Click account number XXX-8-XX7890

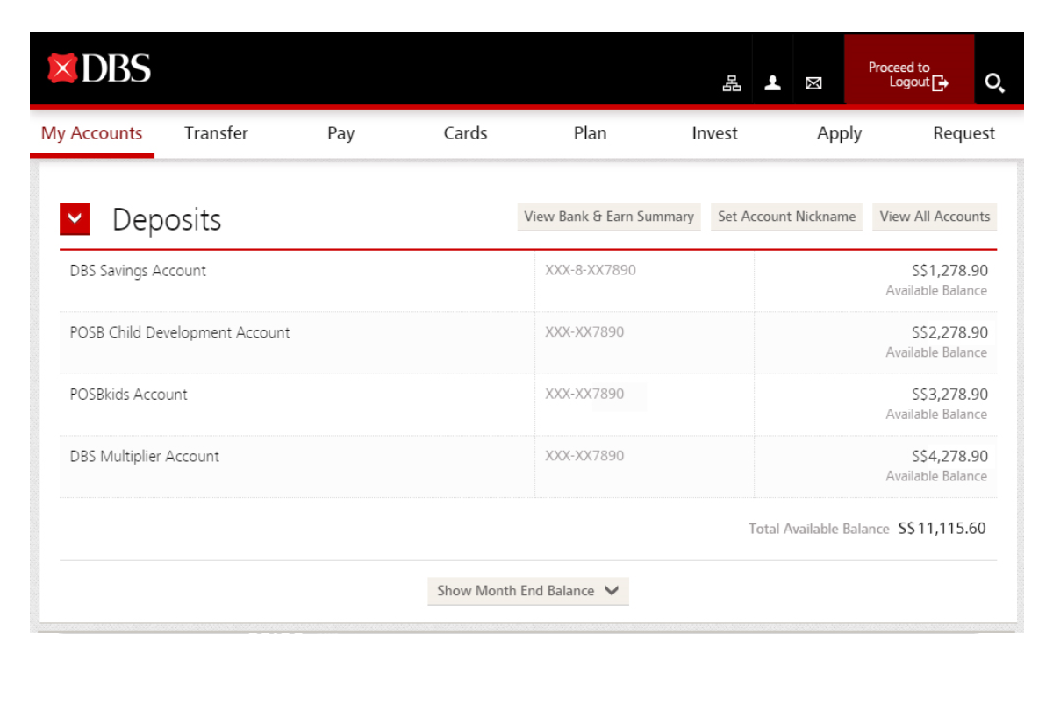coord(591,271)
